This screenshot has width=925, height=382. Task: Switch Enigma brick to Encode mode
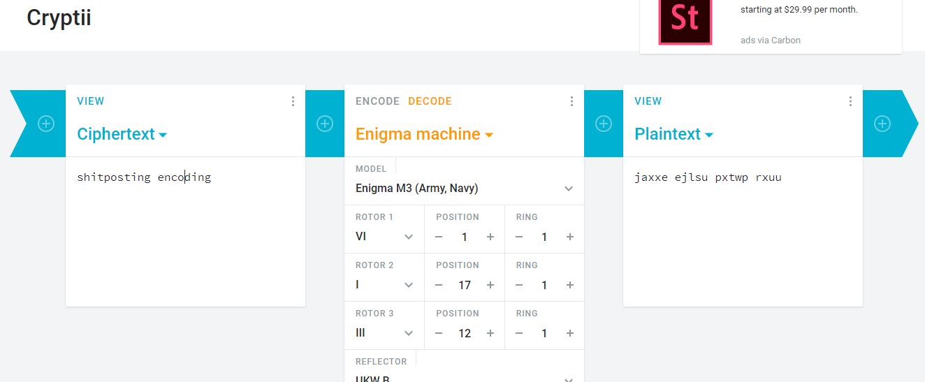(x=377, y=101)
